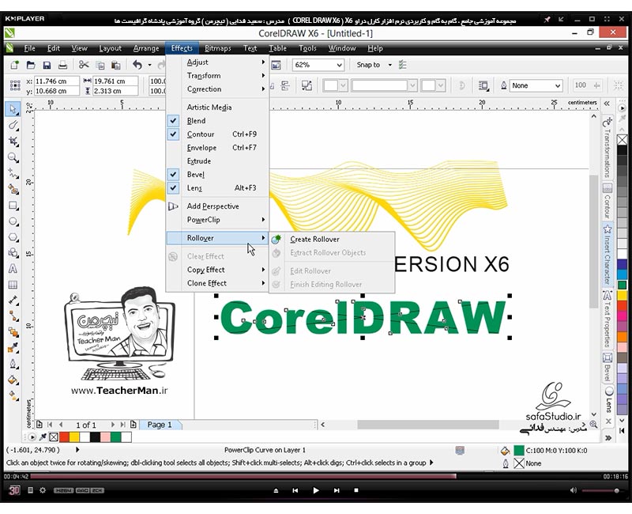The width and height of the screenshot is (632, 514).
Task: Stop playback in KMPlayer
Action: (356, 490)
